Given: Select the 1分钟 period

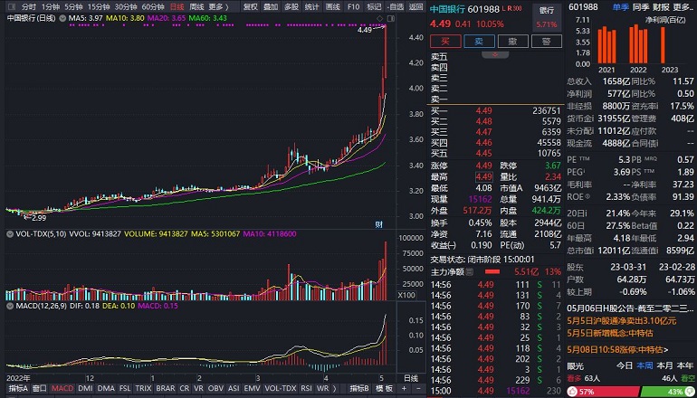Looking at the screenshot, I should (x=50, y=6).
